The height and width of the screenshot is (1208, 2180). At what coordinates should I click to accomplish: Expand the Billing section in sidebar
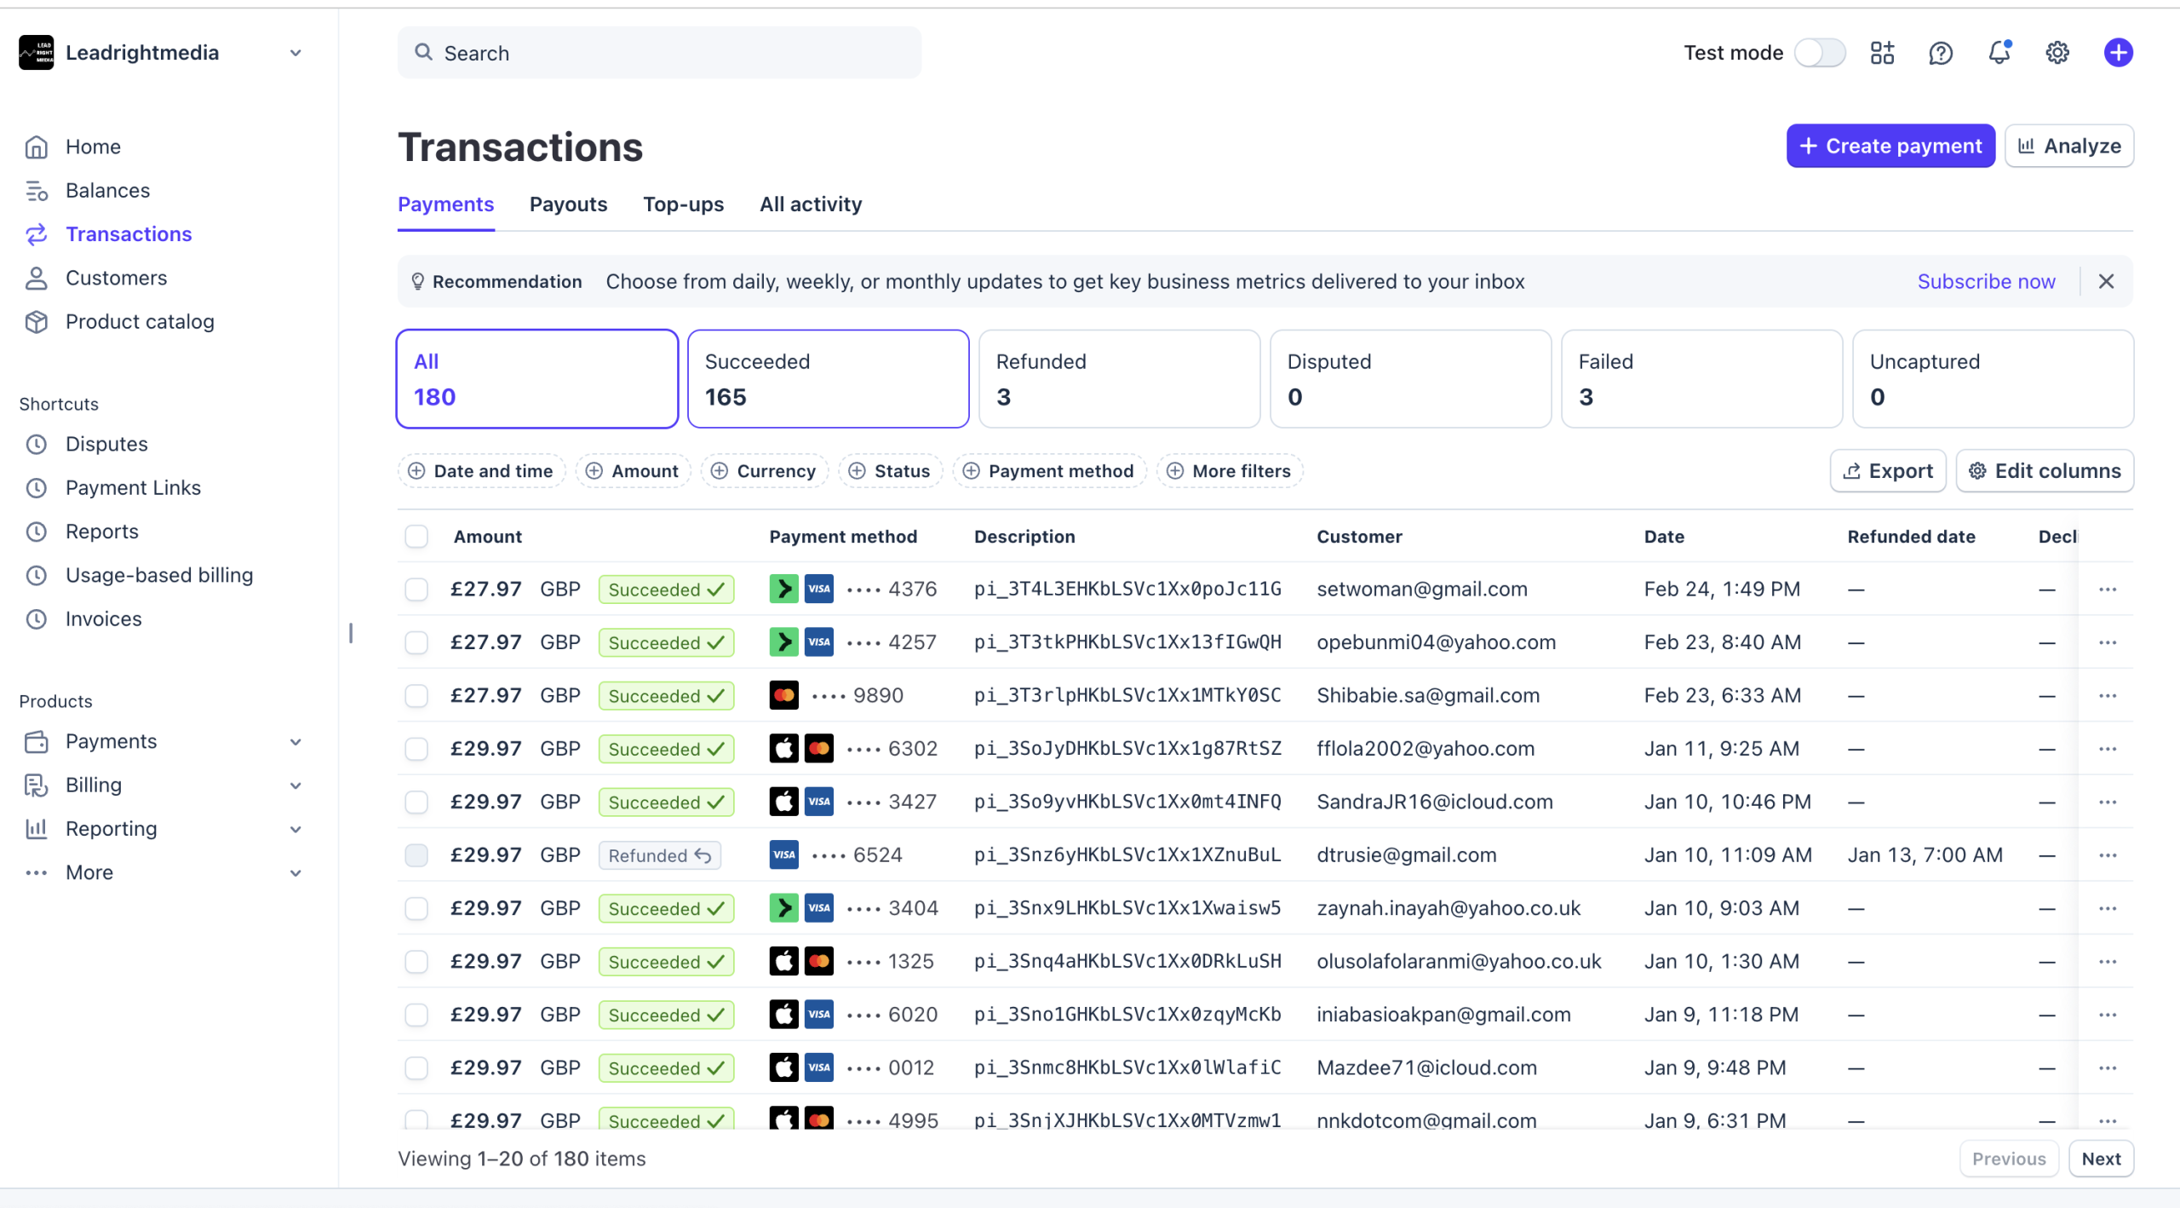pyautogui.click(x=295, y=785)
